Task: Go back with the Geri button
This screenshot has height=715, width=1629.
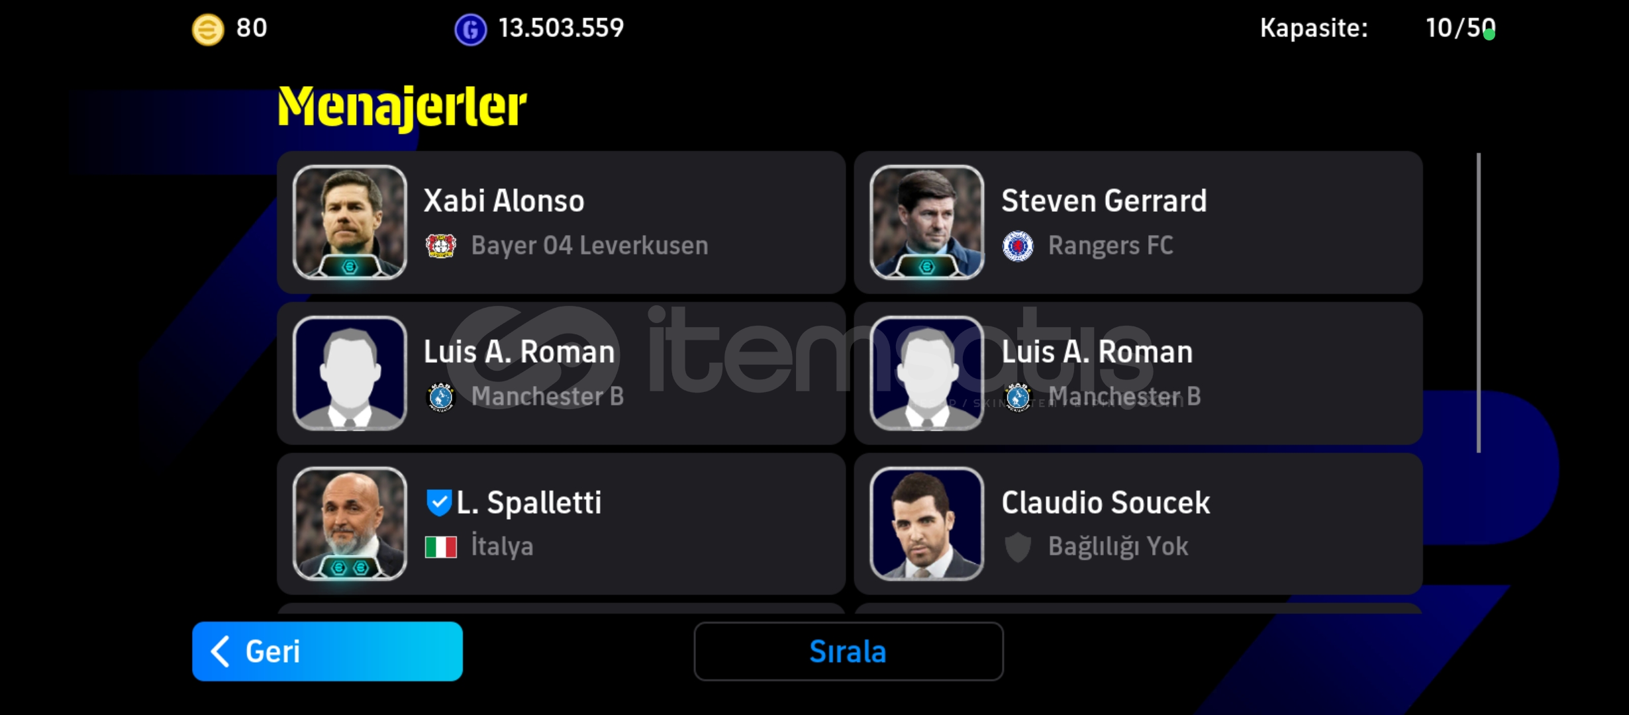Action: (x=327, y=651)
